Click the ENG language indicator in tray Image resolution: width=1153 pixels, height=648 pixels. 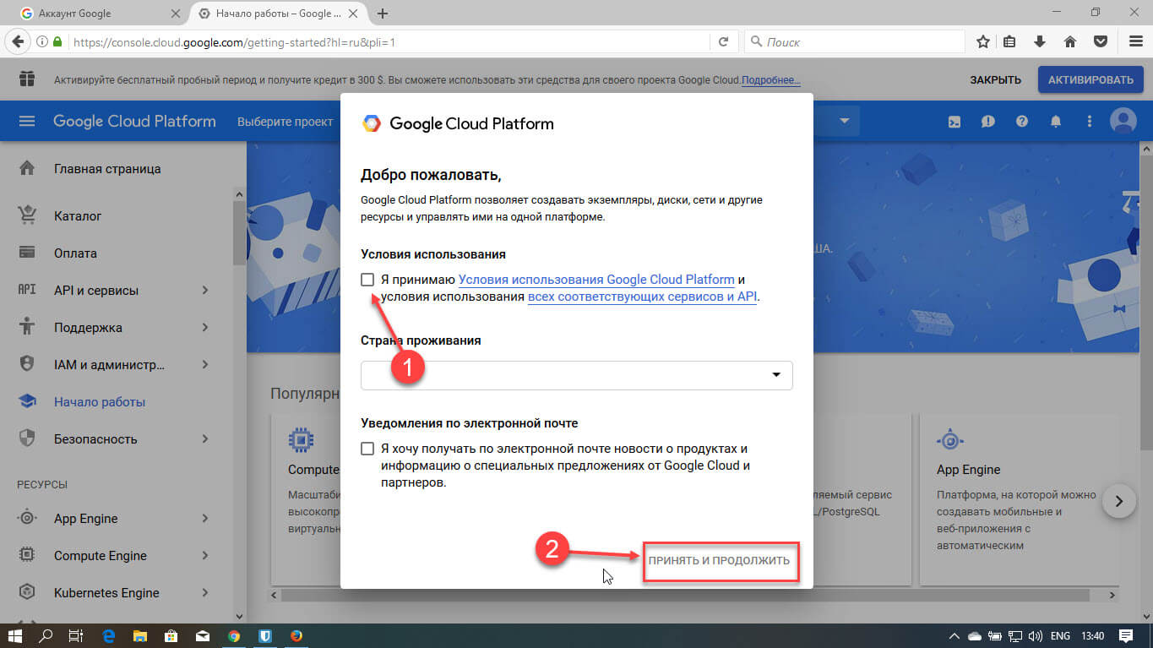pyautogui.click(x=1059, y=635)
